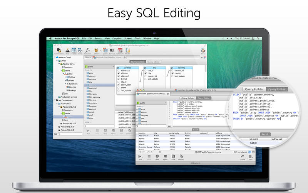
Task: Open the Favorites menu
Action: [117, 39]
